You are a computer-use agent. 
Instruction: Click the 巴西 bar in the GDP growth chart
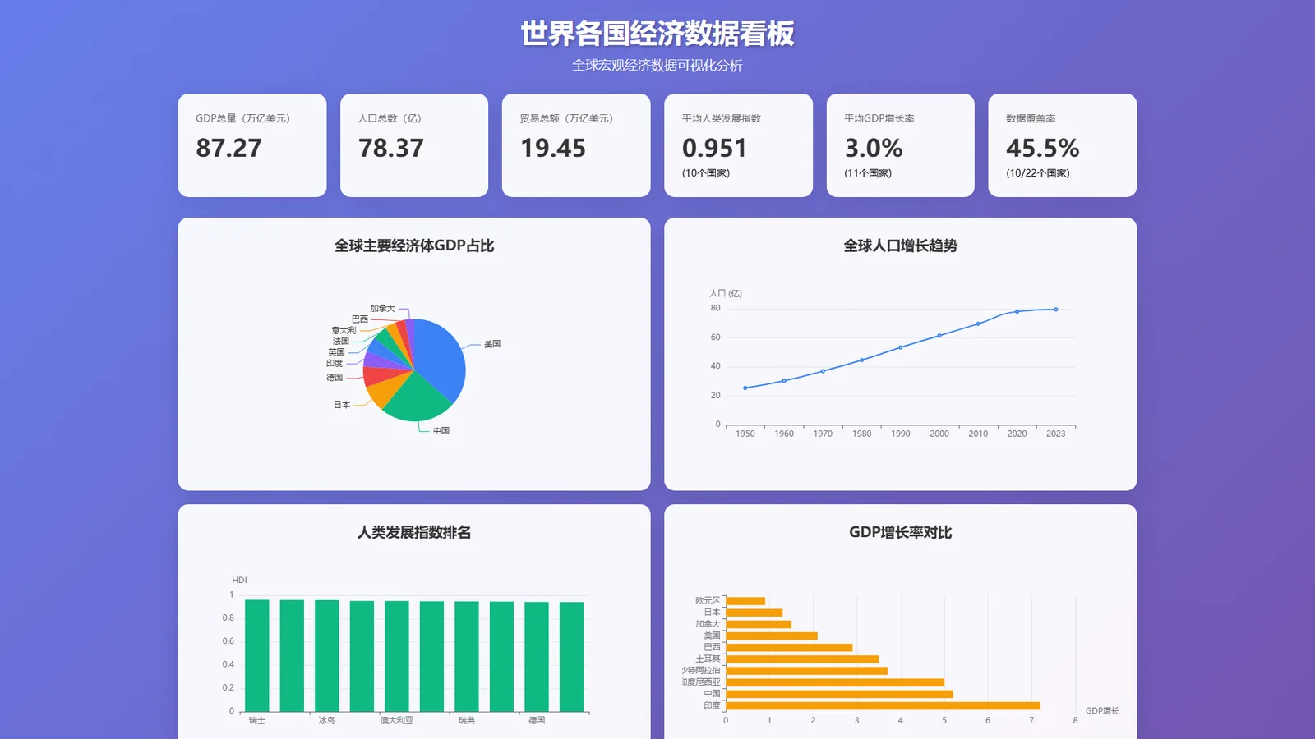(x=789, y=647)
